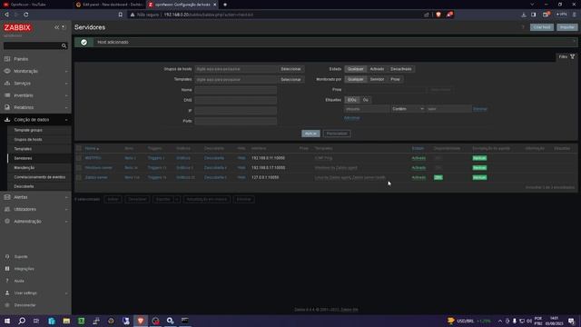Open the Windows server host link
Image resolution: width=581 pixels, height=327 pixels.
pyautogui.click(x=99, y=167)
